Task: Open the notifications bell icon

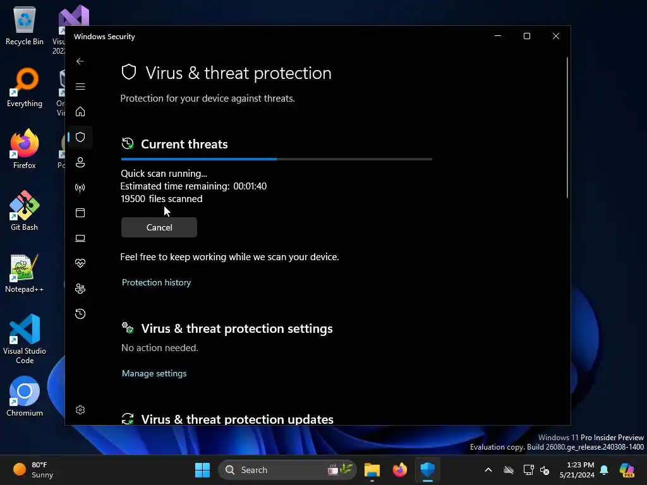Action: click(604, 470)
